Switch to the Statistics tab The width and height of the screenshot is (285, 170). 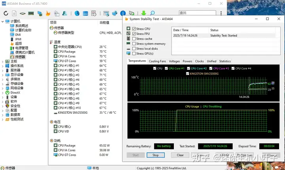[x=225, y=61]
